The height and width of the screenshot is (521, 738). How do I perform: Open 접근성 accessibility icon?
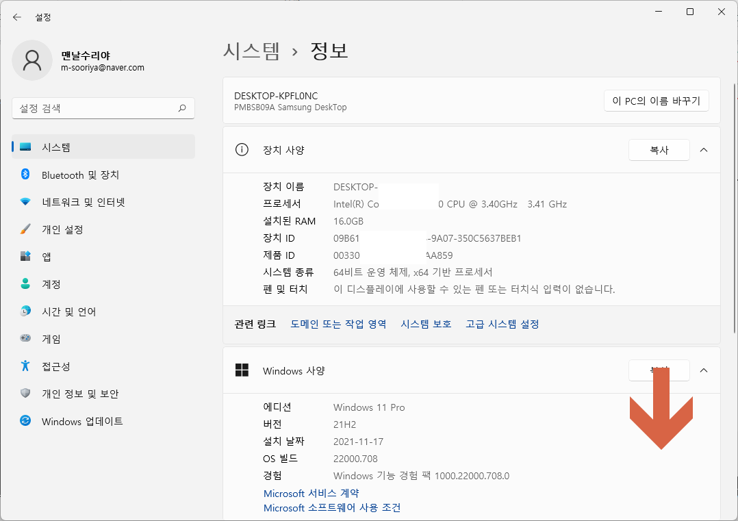pos(25,366)
